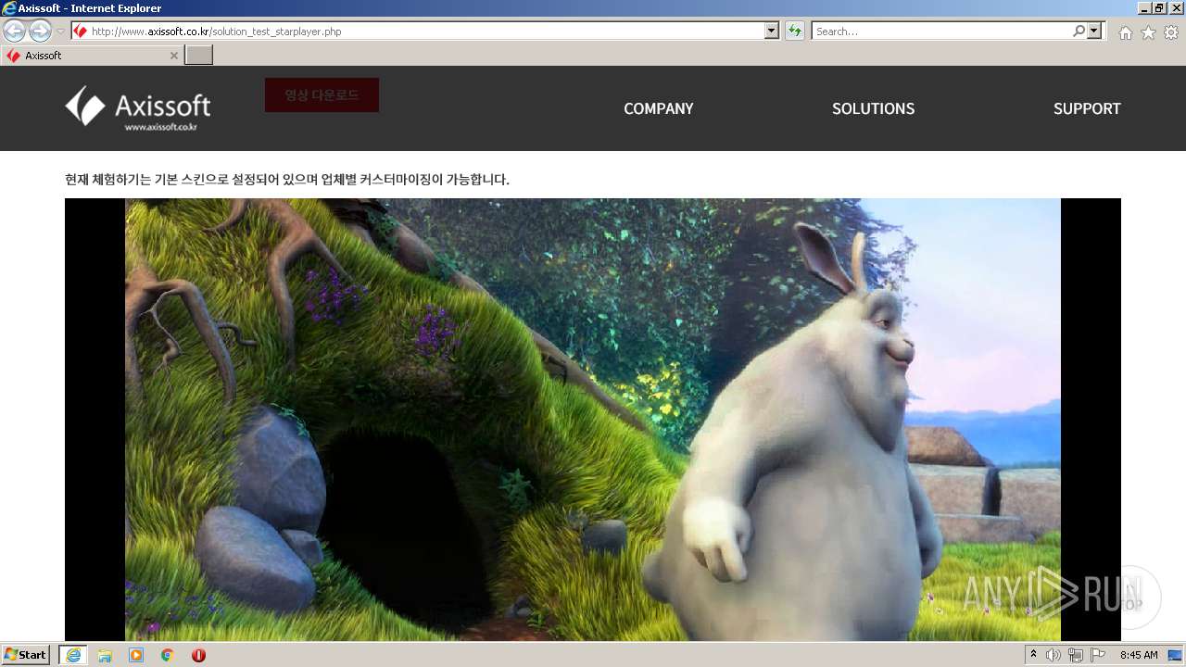Open the search provider dropdown arrow
This screenshot has height=667, width=1186.
(x=1095, y=31)
